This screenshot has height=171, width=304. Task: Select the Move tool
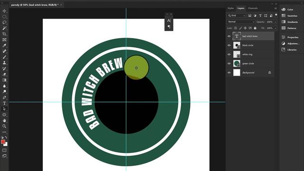[x=4, y=11]
